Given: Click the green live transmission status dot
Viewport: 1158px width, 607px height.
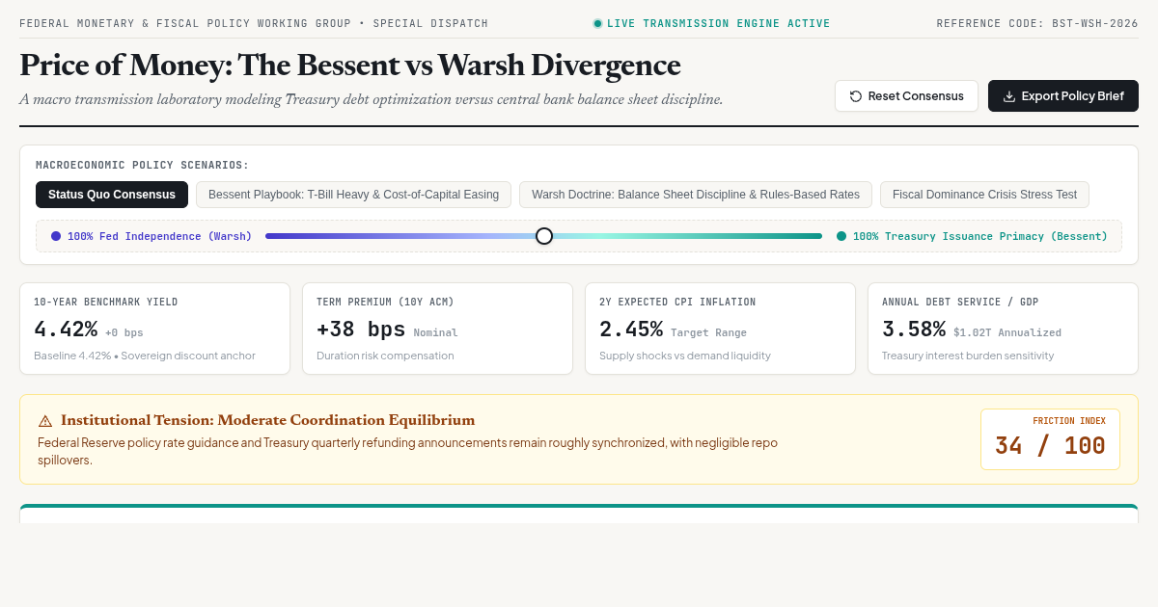Looking at the screenshot, I should tap(597, 23).
